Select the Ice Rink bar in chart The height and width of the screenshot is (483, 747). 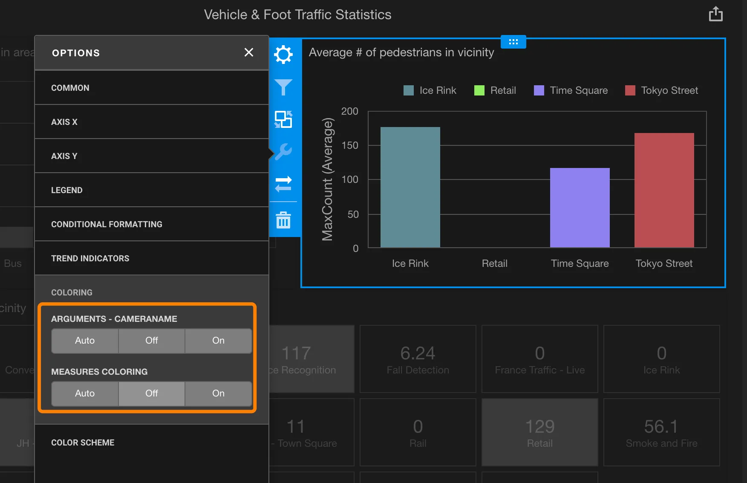pos(410,187)
